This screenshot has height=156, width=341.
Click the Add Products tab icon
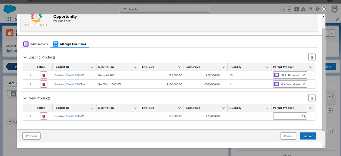tap(26, 44)
